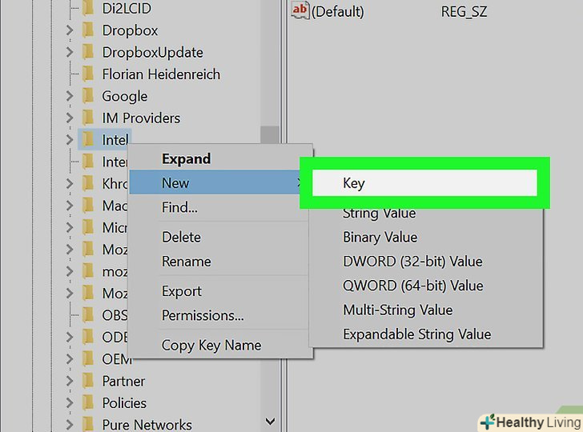
Task: Select the Policies key name
Action: (x=124, y=403)
